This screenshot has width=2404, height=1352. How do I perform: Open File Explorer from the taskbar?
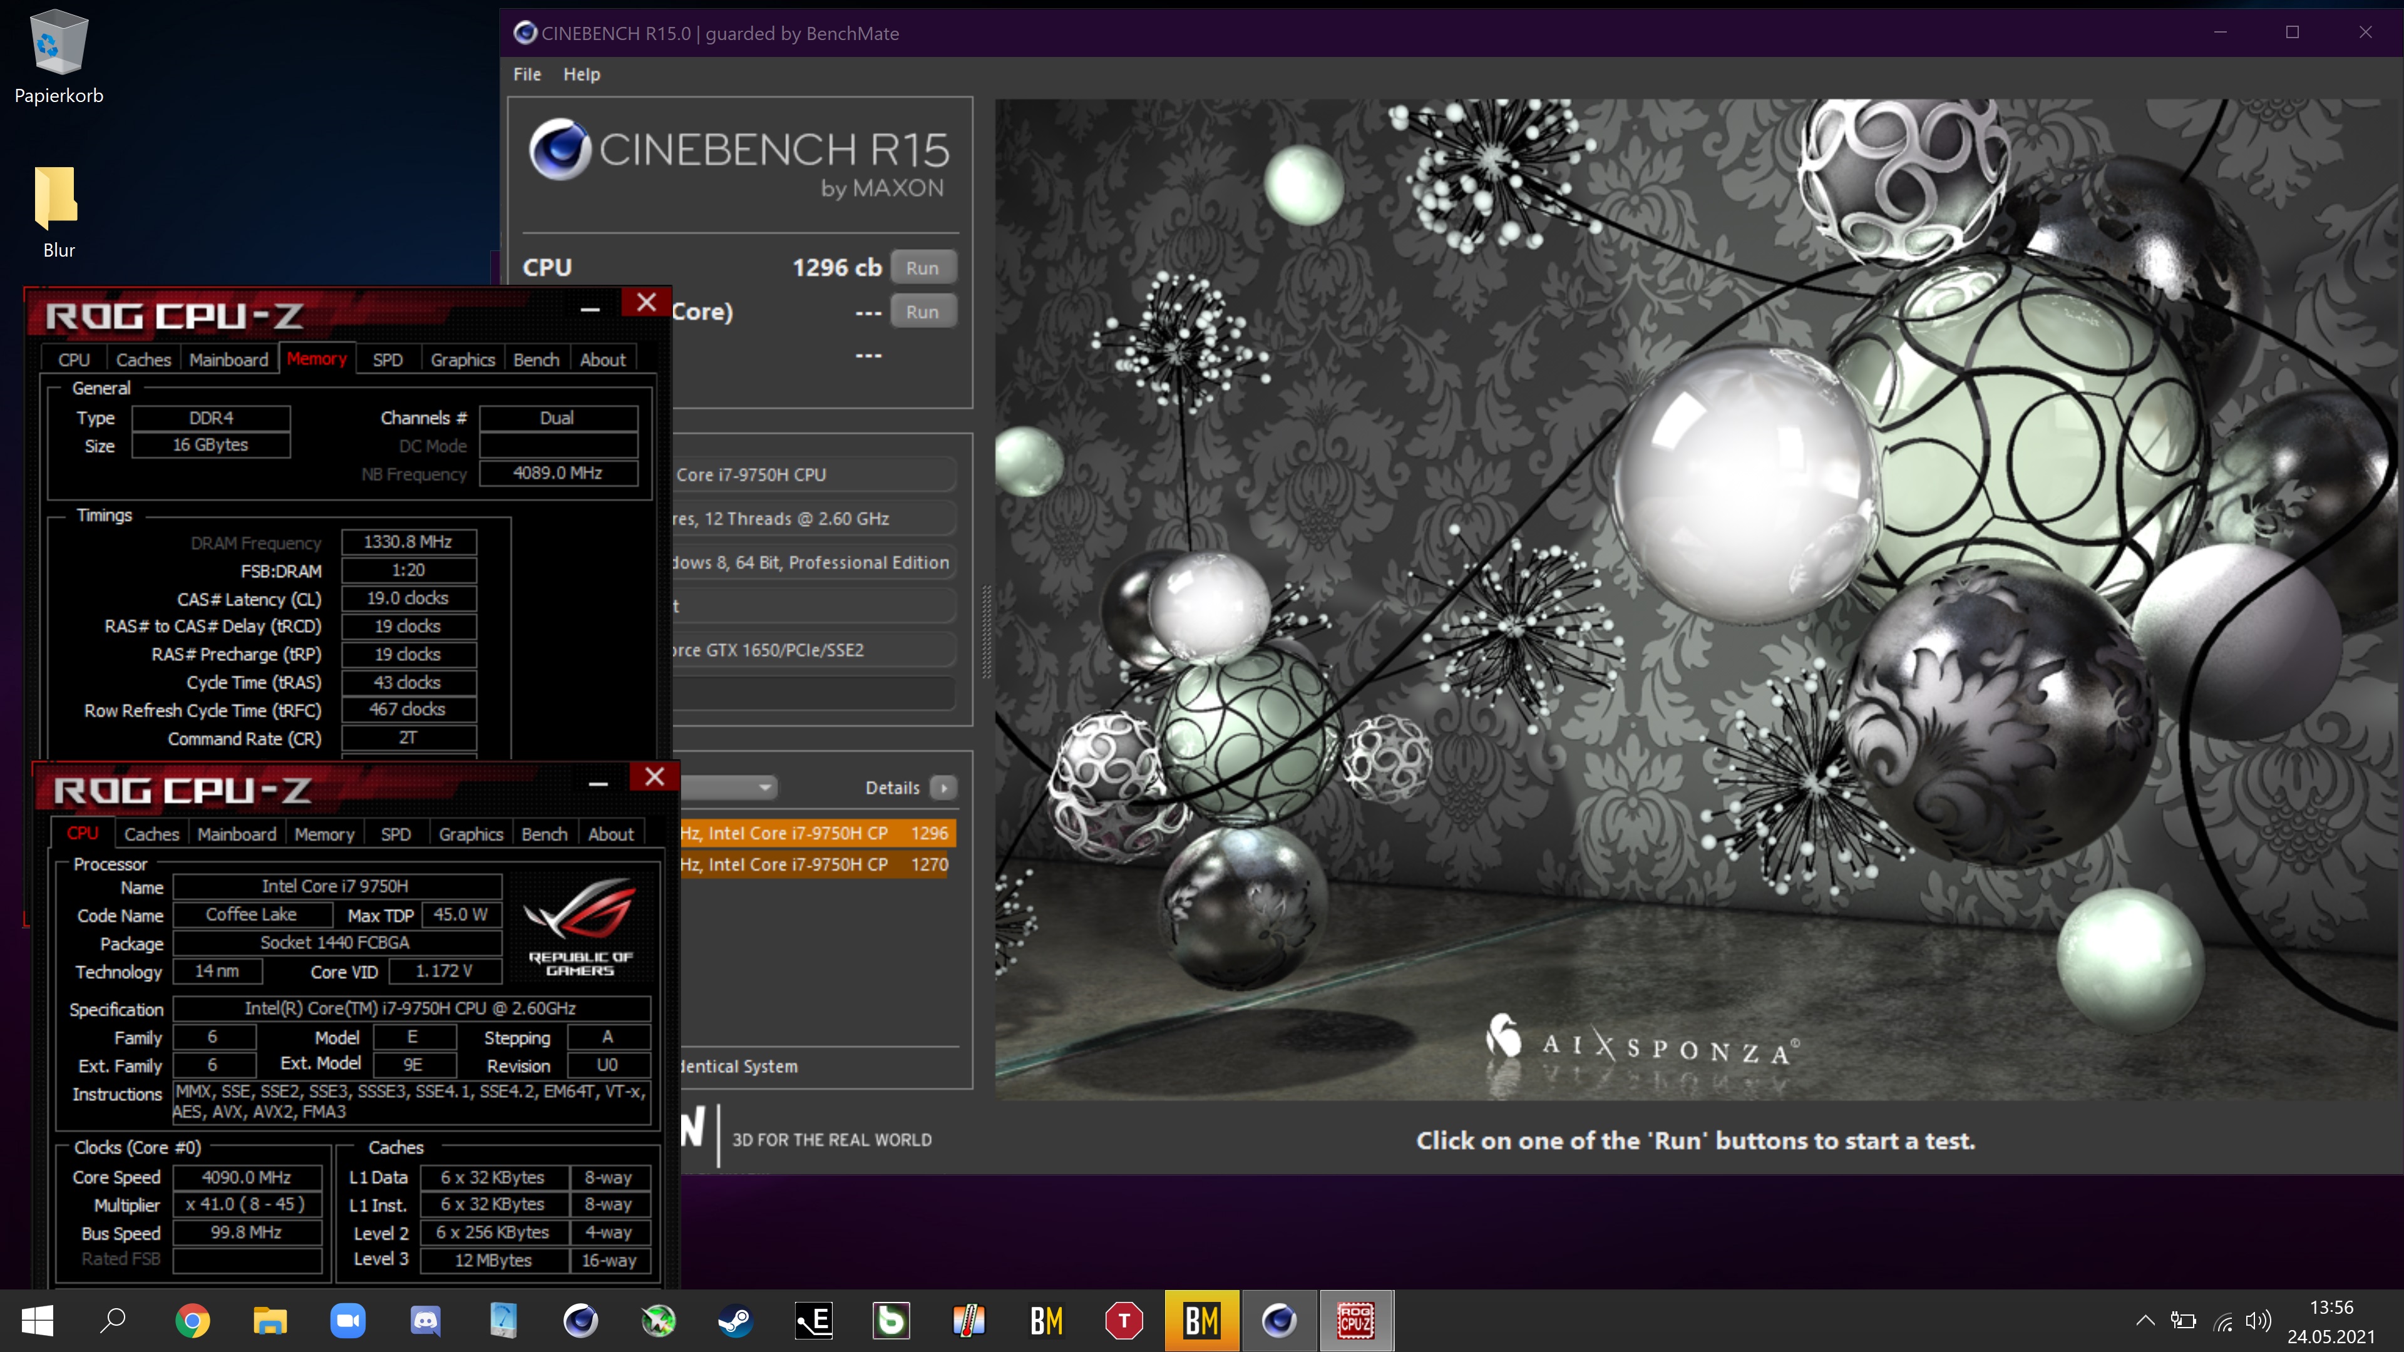point(270,1320)
